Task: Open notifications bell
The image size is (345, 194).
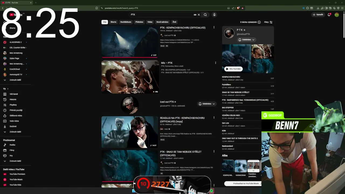Action: (329, 15)
